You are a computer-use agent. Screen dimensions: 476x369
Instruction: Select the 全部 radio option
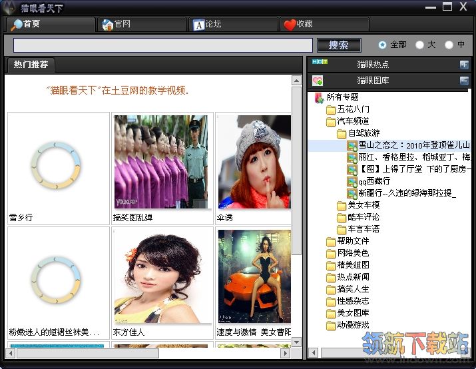pyautogui.click(x=382, y=45)
